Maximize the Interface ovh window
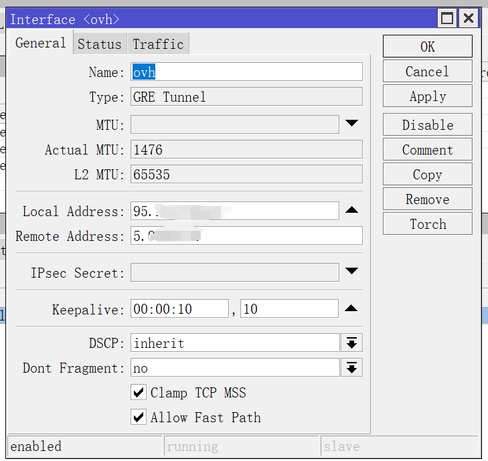This screenshot has width=488, height=461. (x=447, y=18)
